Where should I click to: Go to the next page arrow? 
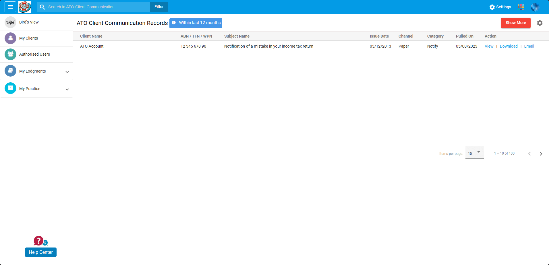pyautogui.click(x=541, y=154)
